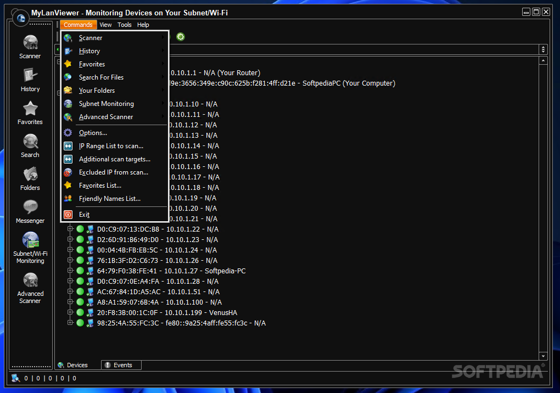Open the Advanced Scanner submenu entry
560x393 pixels.
[115, 117]
